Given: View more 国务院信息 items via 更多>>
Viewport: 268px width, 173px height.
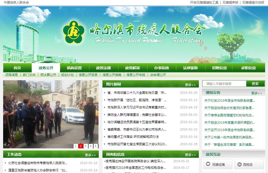Looking at the screenshot, I should pyautogui.click(x=190, y=155).
